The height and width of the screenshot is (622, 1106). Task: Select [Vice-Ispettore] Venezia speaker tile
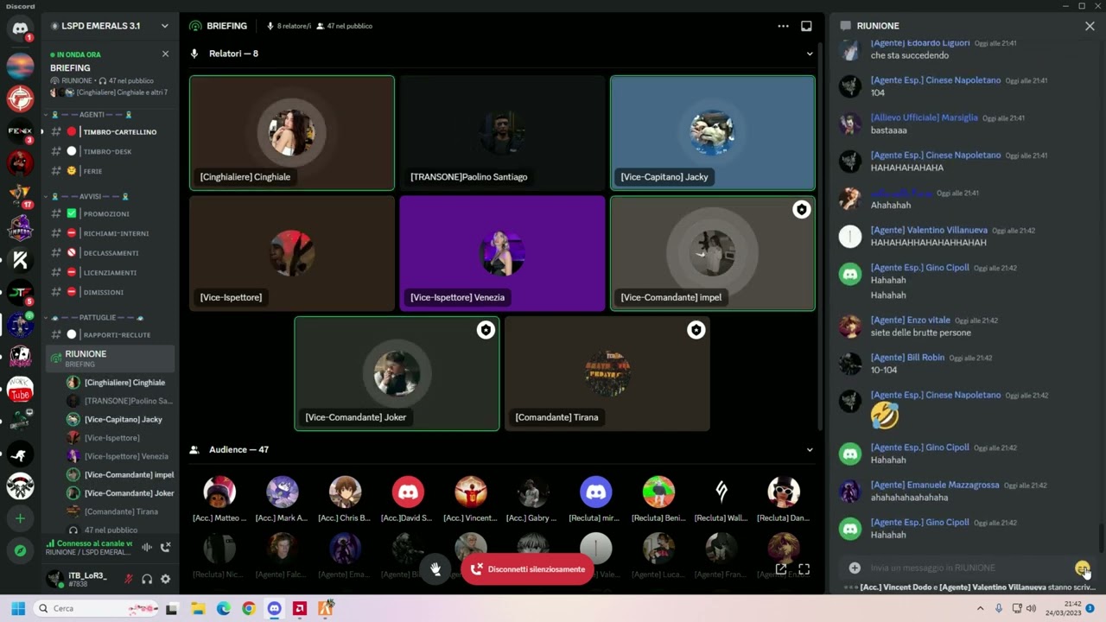click(502, 253)
